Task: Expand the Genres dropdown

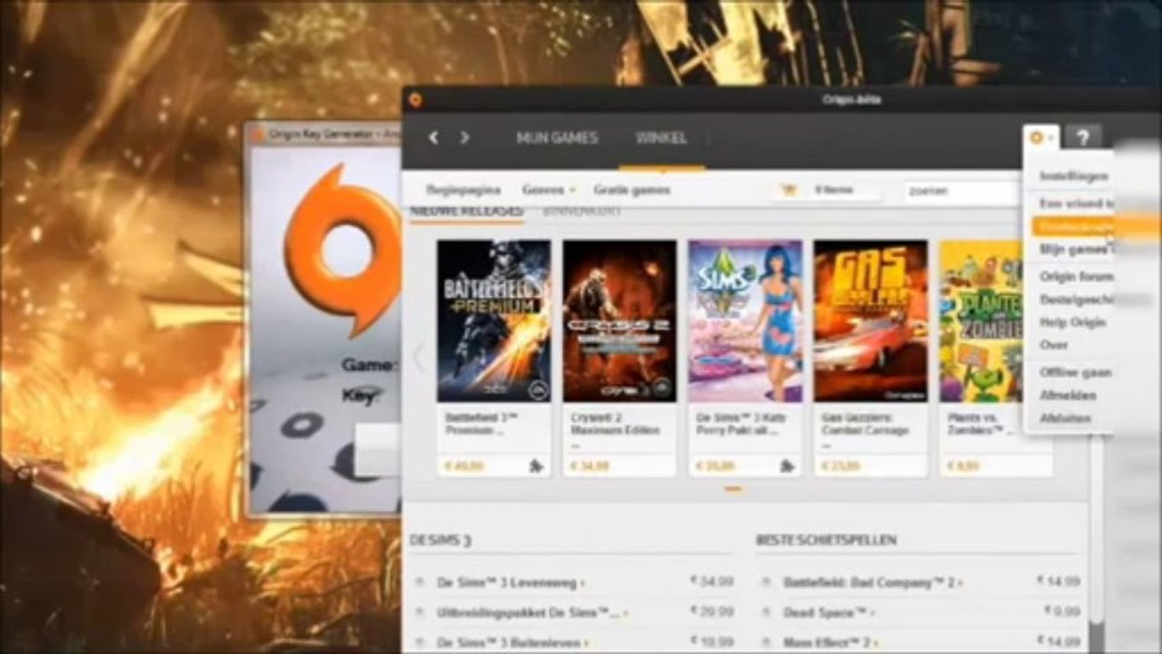Action: pyautogui.click(x=549, y=191)
